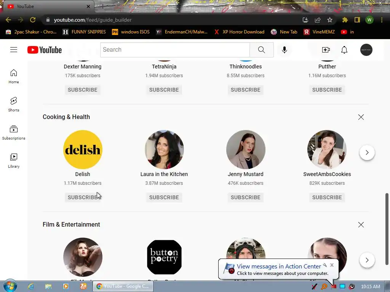Screen dimensions: 390x292
Task: View site security lock info
Action: (x=48, y=20)
